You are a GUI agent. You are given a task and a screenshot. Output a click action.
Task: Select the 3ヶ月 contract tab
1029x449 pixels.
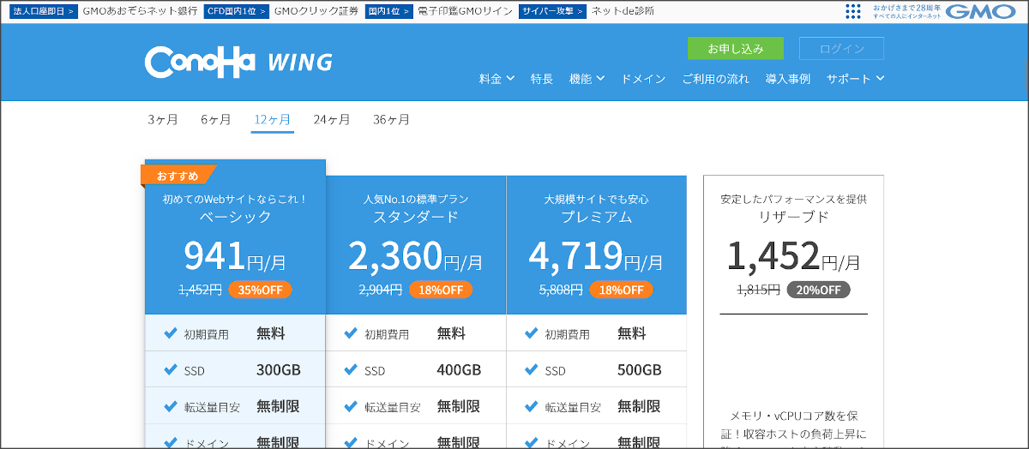pos(163,120)
